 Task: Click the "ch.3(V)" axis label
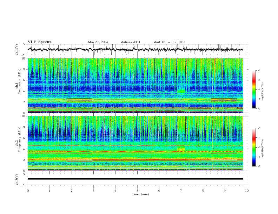pos(17,179)
